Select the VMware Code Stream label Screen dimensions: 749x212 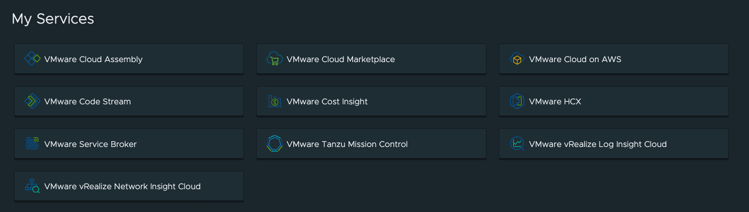click(87, 101)
